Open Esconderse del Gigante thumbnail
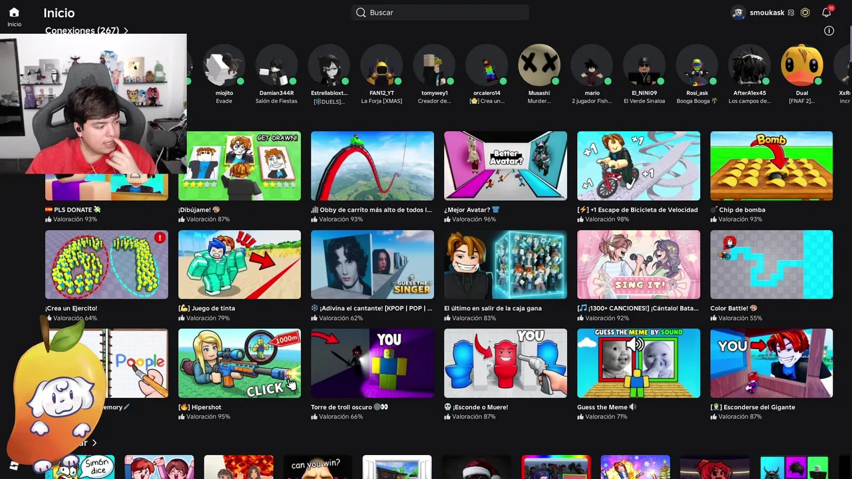Screen dimensions: 852x479 pos(771,363)
